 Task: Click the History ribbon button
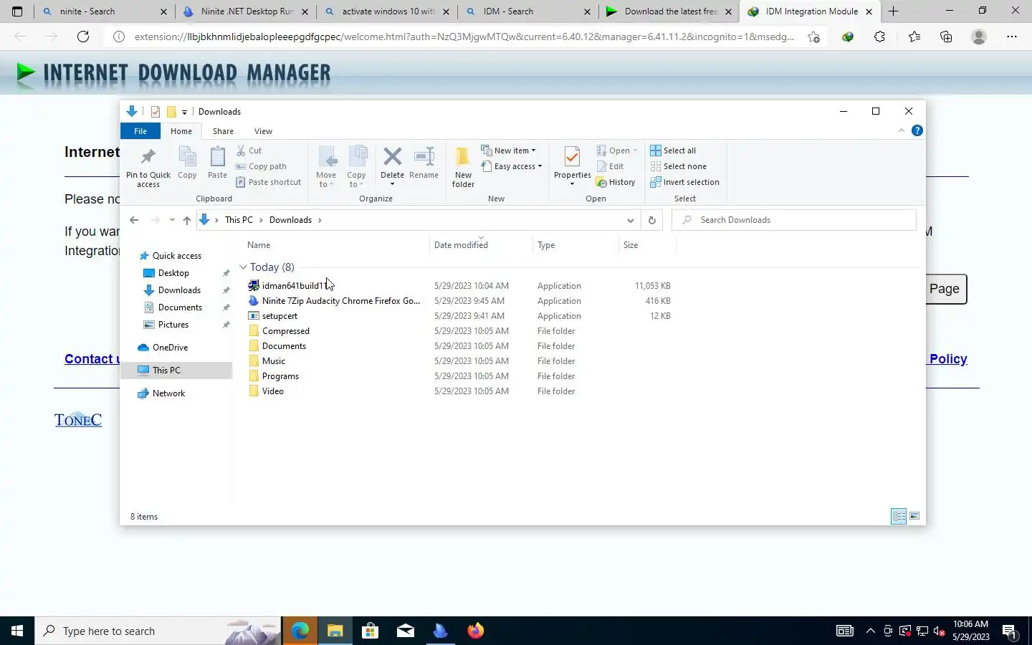pos(616,182)
